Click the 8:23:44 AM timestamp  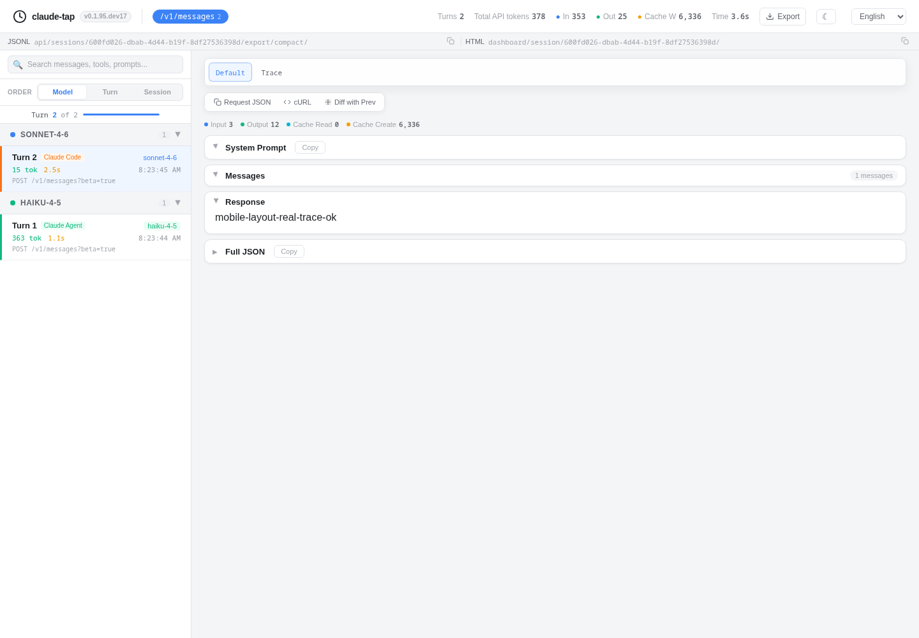coord(160,238)
